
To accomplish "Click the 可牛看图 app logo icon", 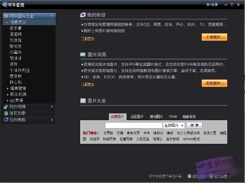I will pyautogui.click(x=5, y=4).
